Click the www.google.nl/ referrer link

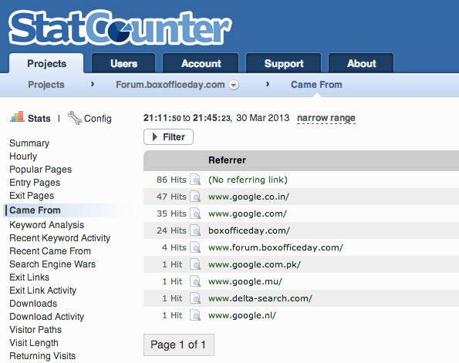click(x=242, y=315)
